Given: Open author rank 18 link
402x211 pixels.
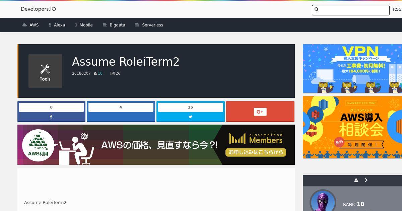Looking at the screenshot, I should tap(100, 73).
